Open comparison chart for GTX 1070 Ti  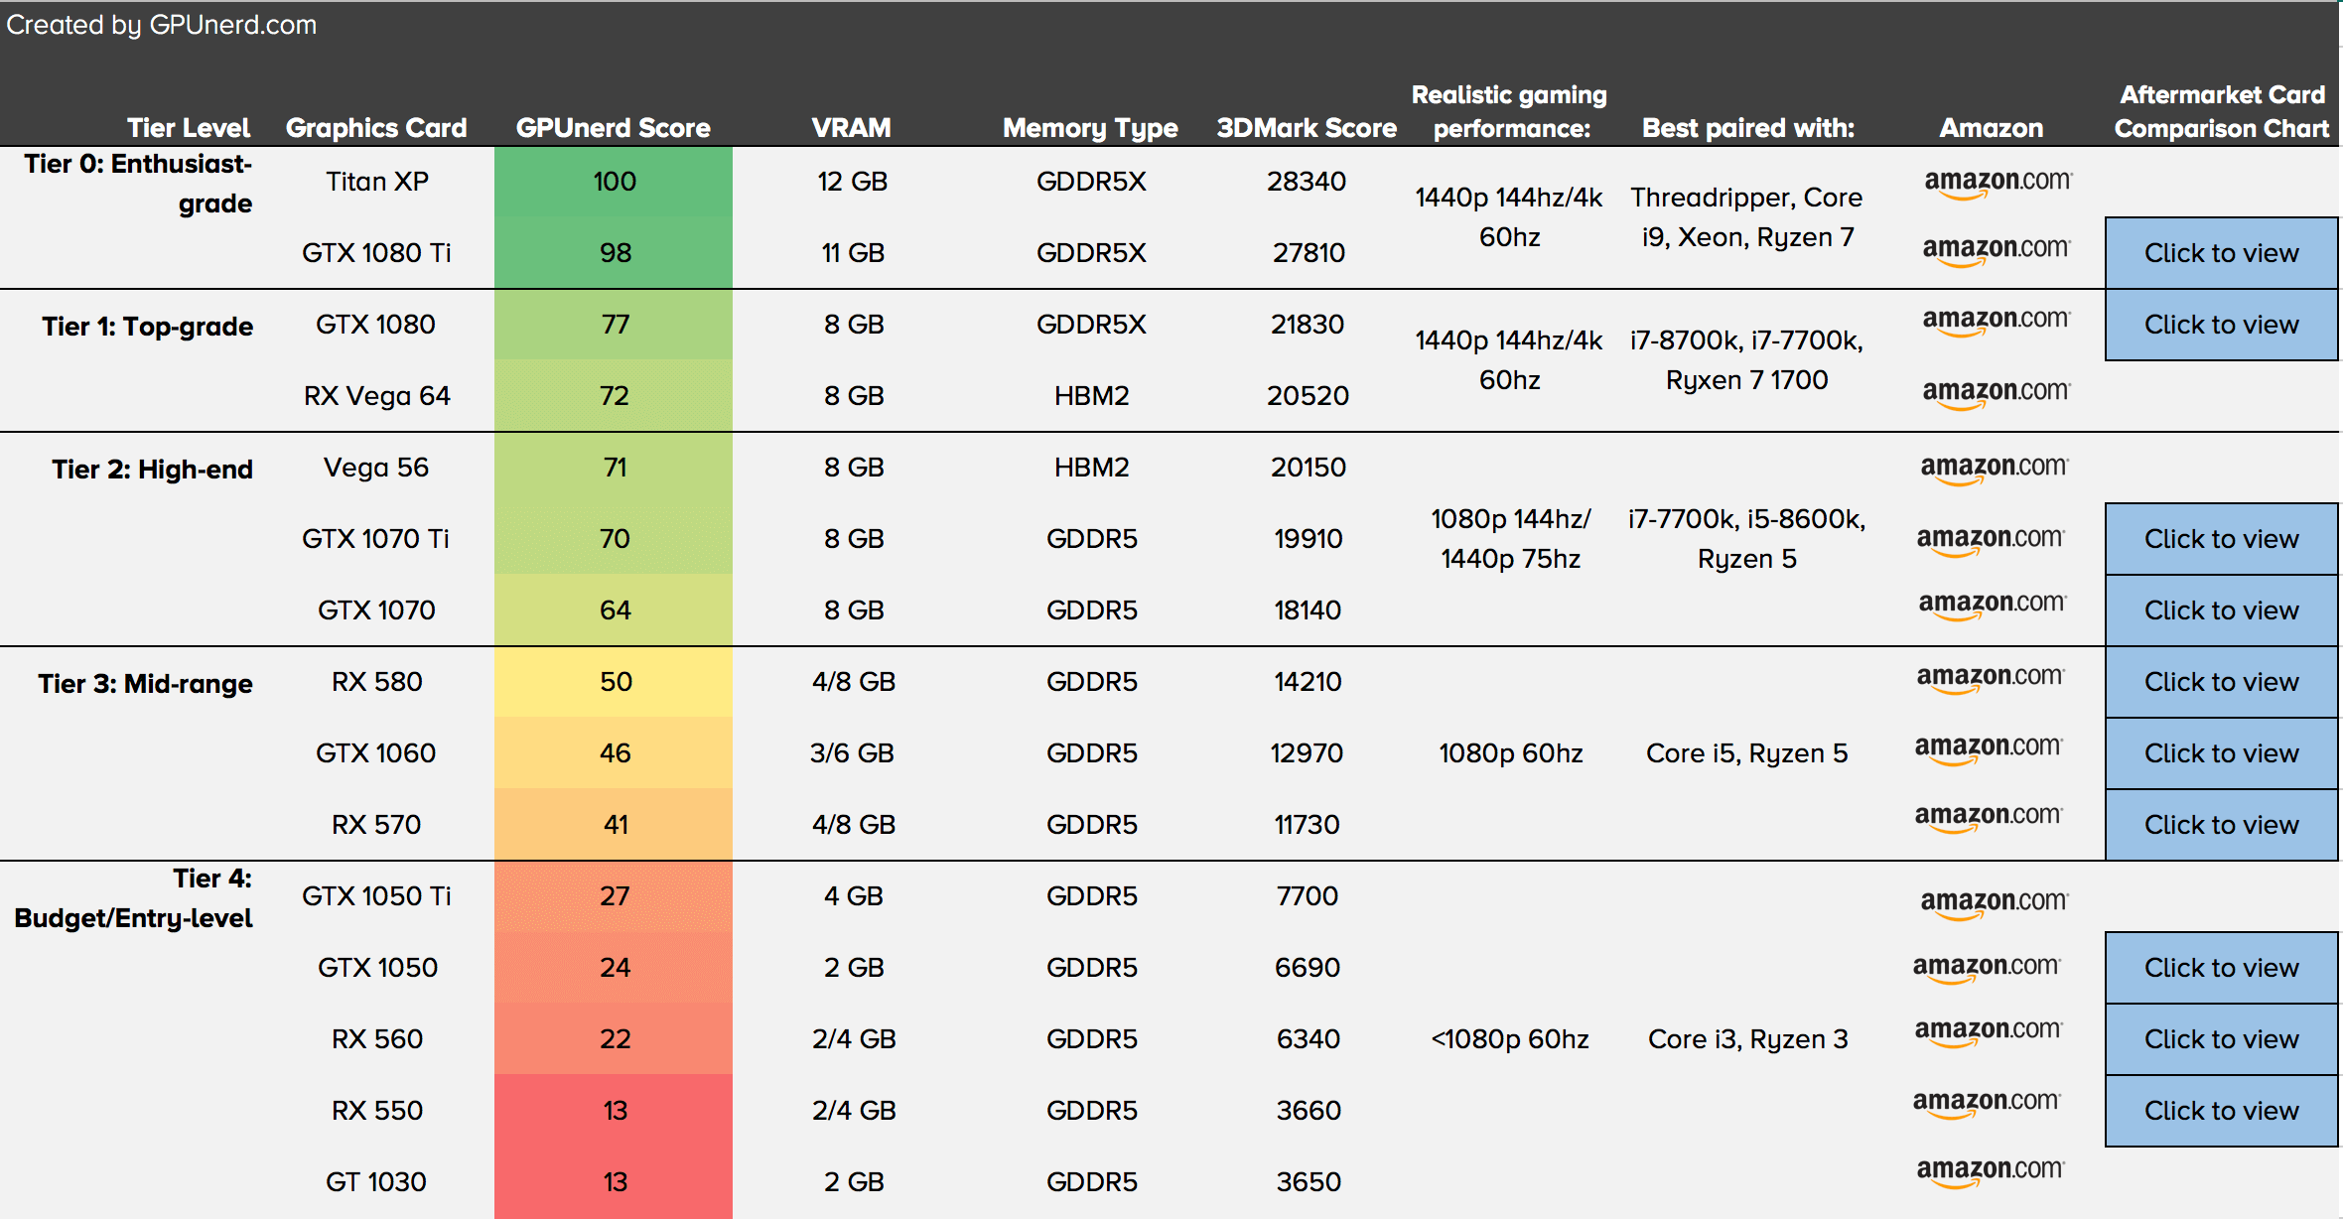tap(2221, 539)
